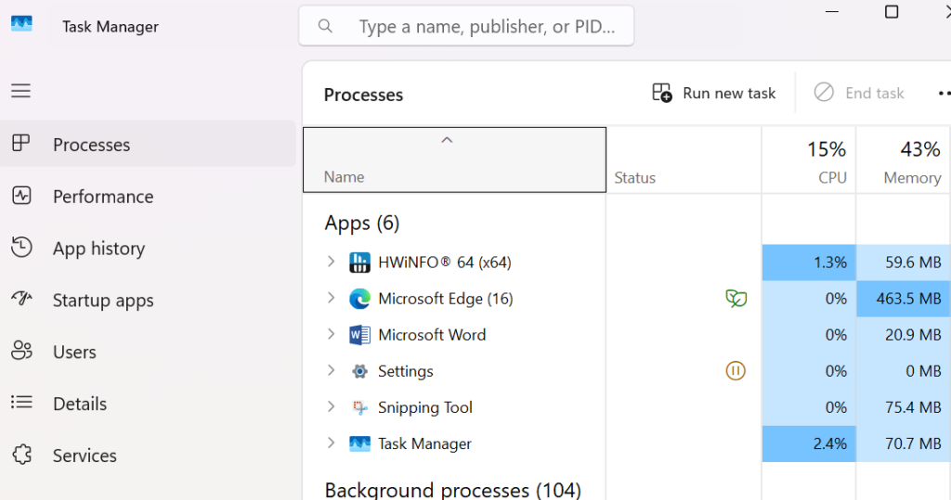Click the search magnifier icon

[x=326, y=26]
